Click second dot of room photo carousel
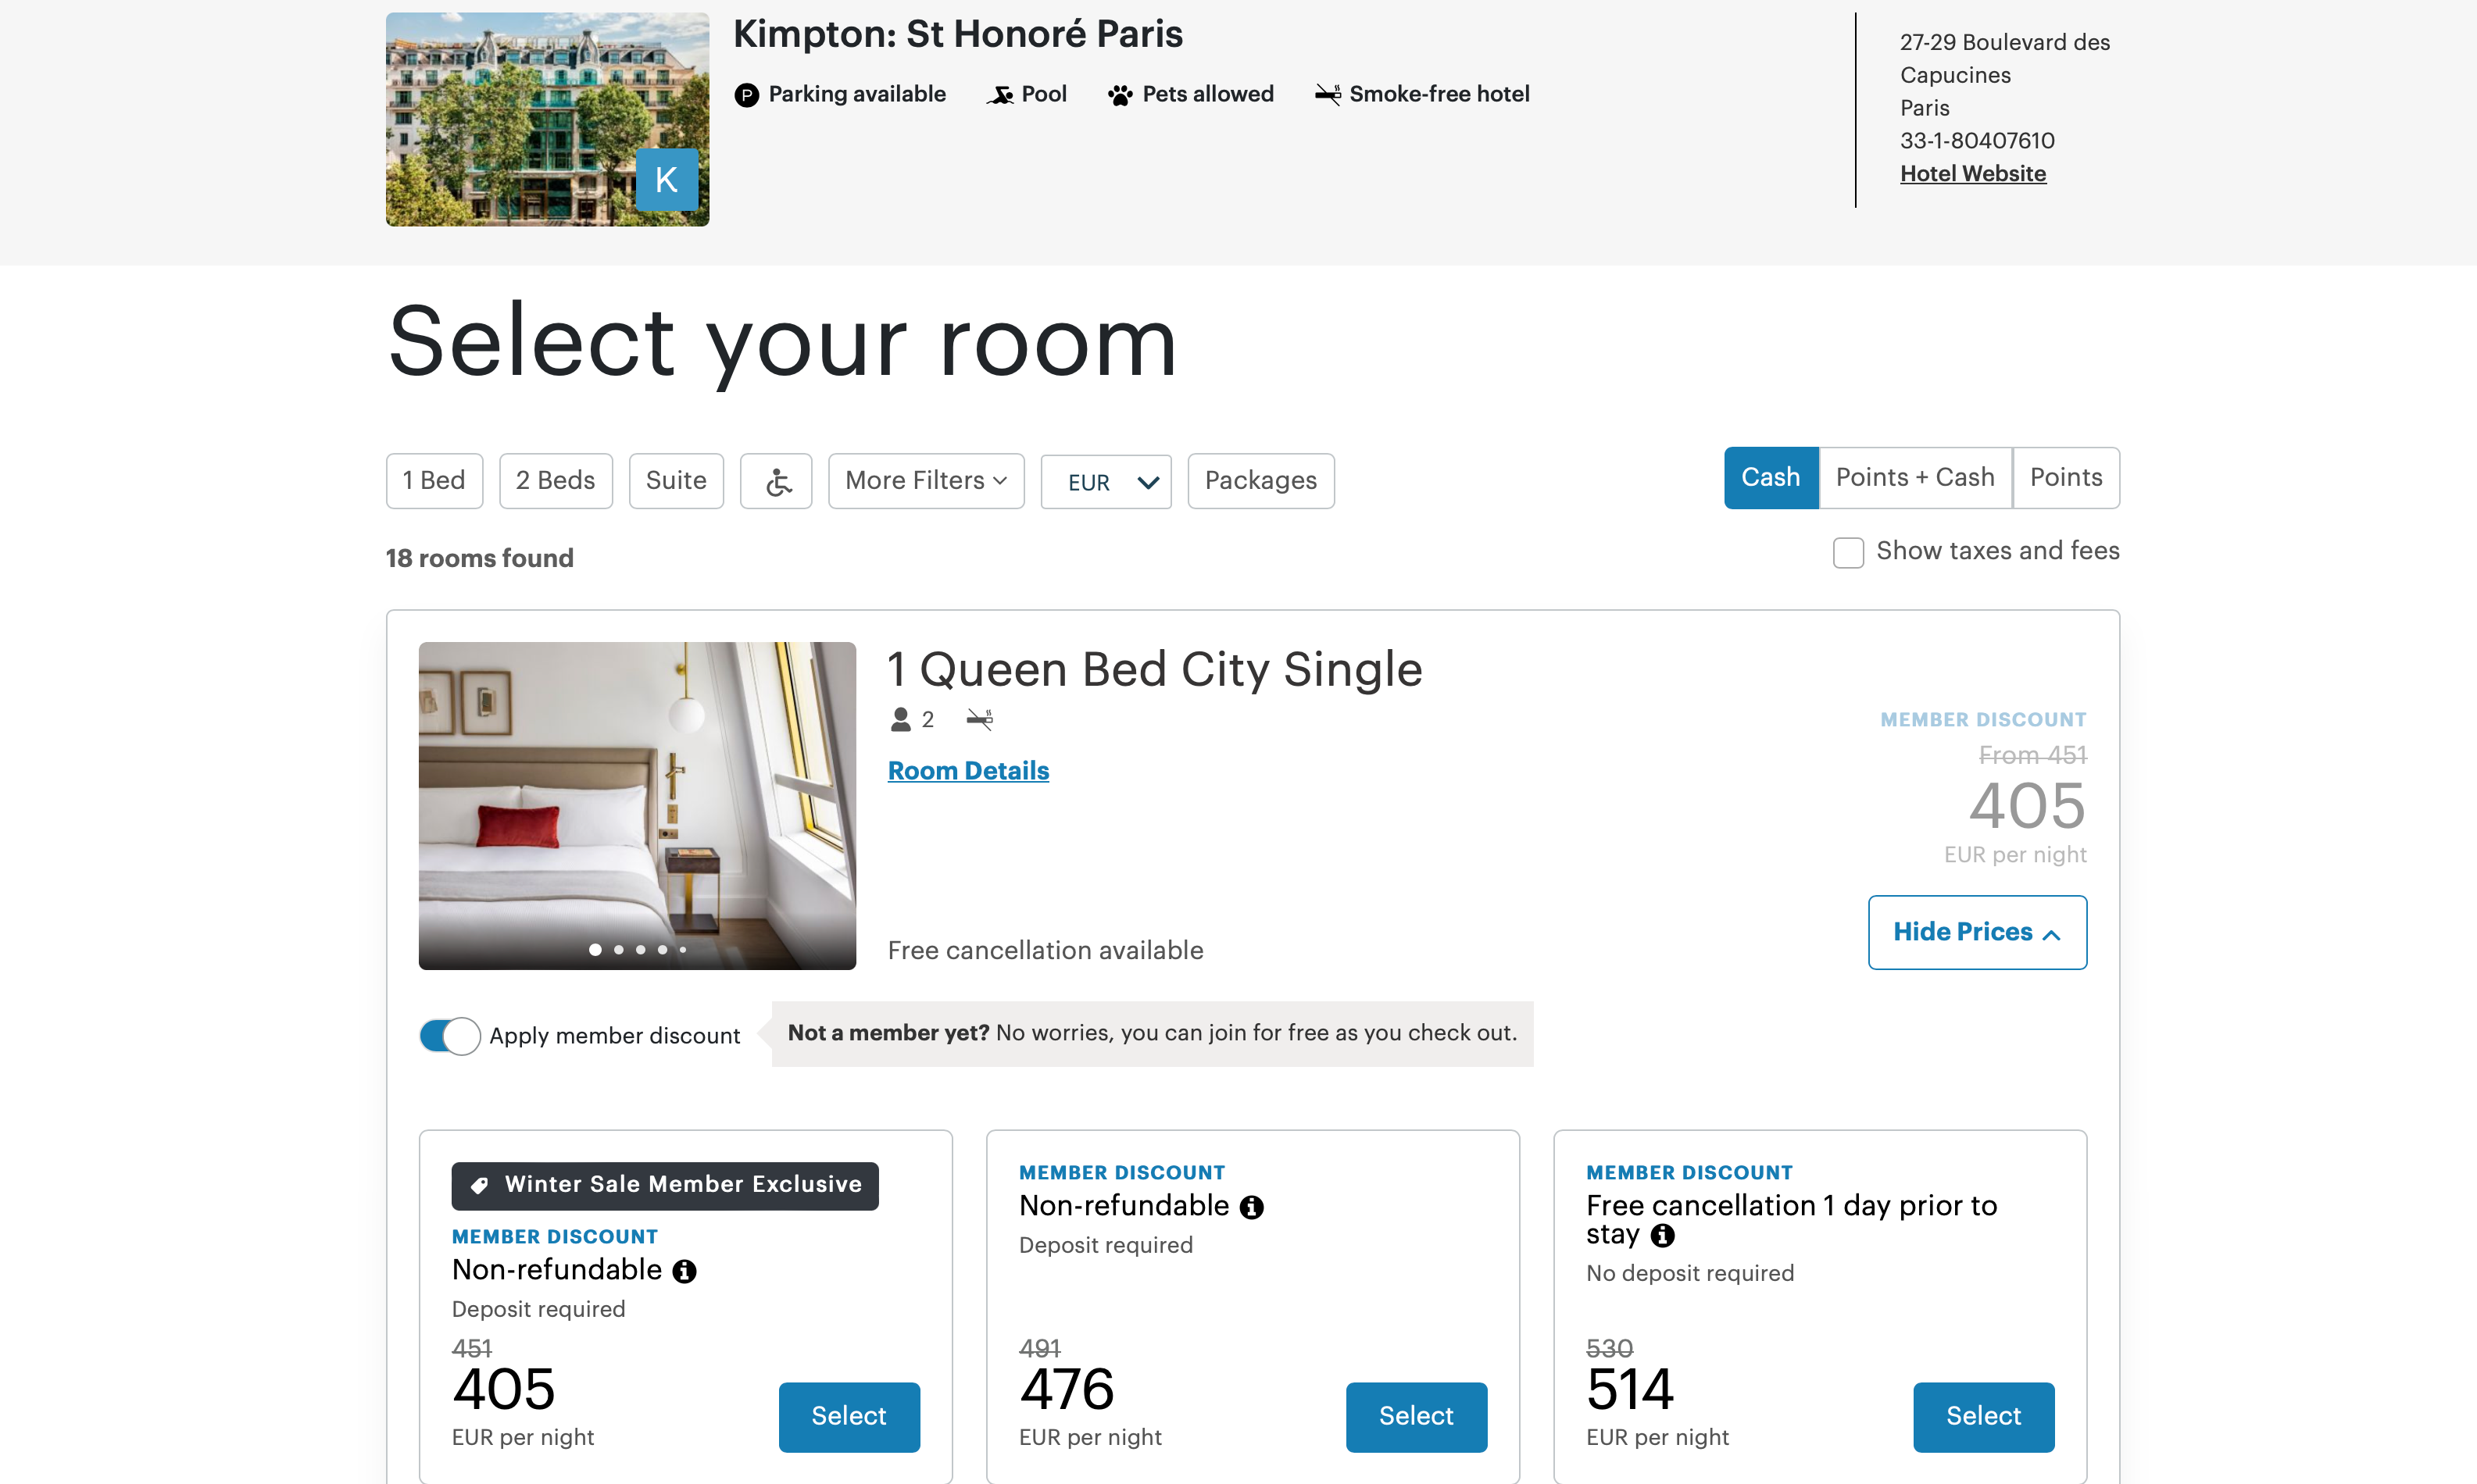The height and width of the screenshot is (1484, 2477). pos(618,950)
